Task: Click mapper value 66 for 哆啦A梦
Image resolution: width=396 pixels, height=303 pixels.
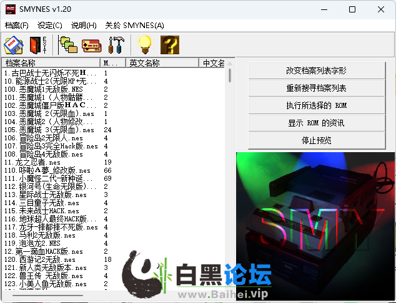Action: click(107, 170)
